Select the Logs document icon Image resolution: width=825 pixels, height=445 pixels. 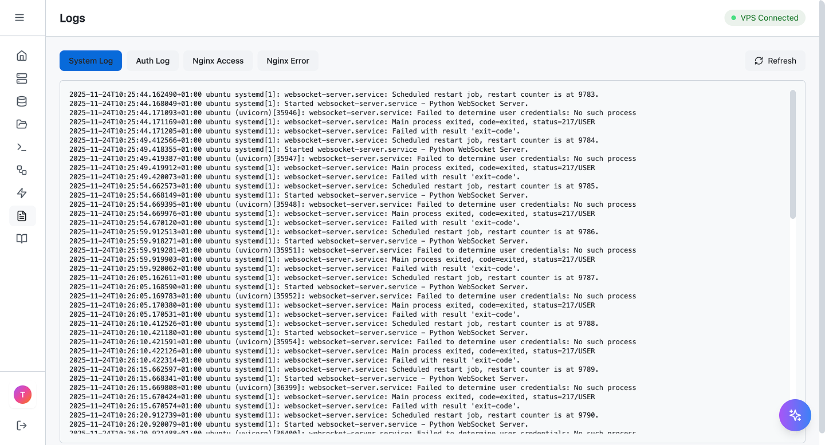coord(22,215)
